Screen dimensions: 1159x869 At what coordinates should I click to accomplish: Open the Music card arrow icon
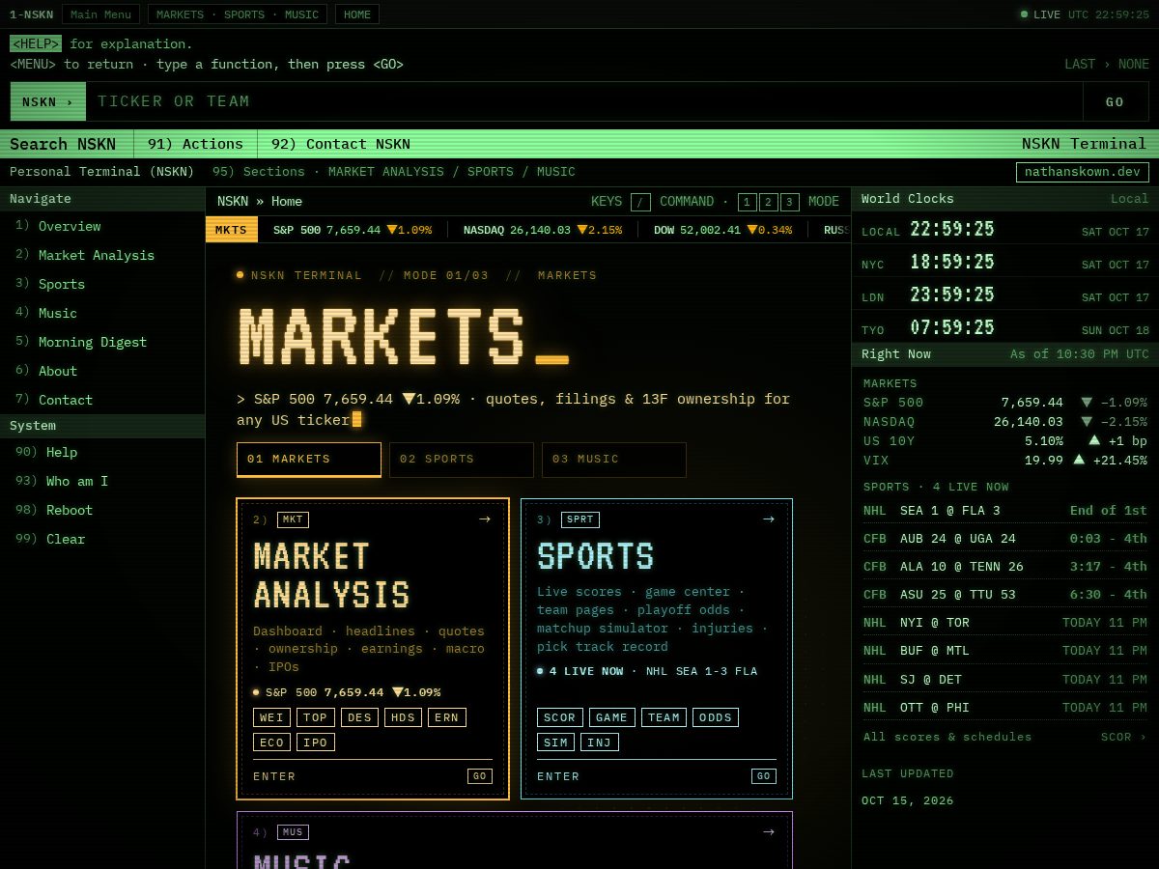pos(769,832)
